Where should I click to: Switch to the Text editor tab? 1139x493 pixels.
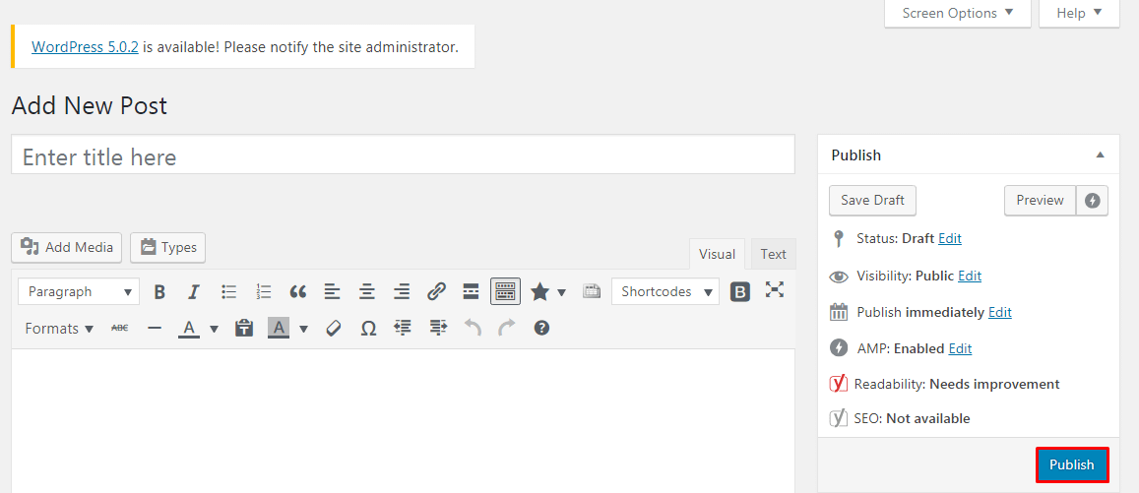(x=773, y=254)
